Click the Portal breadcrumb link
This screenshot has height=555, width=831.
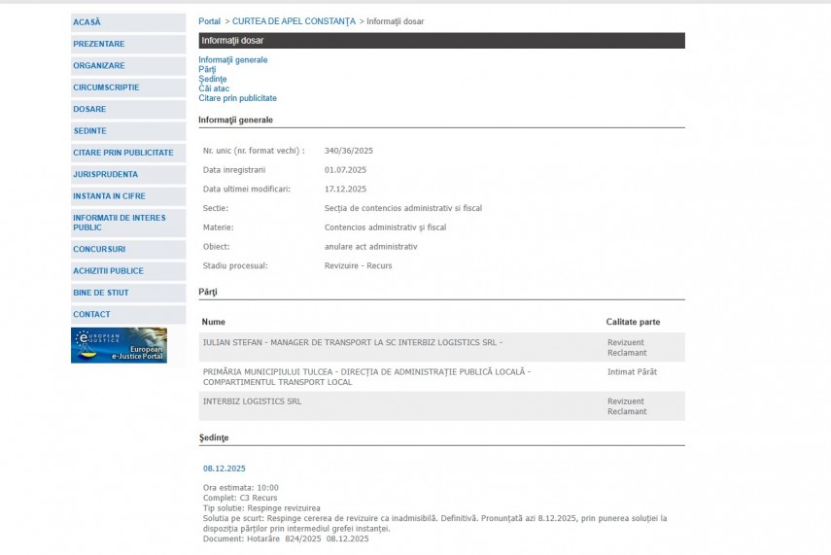coord(209,21)
